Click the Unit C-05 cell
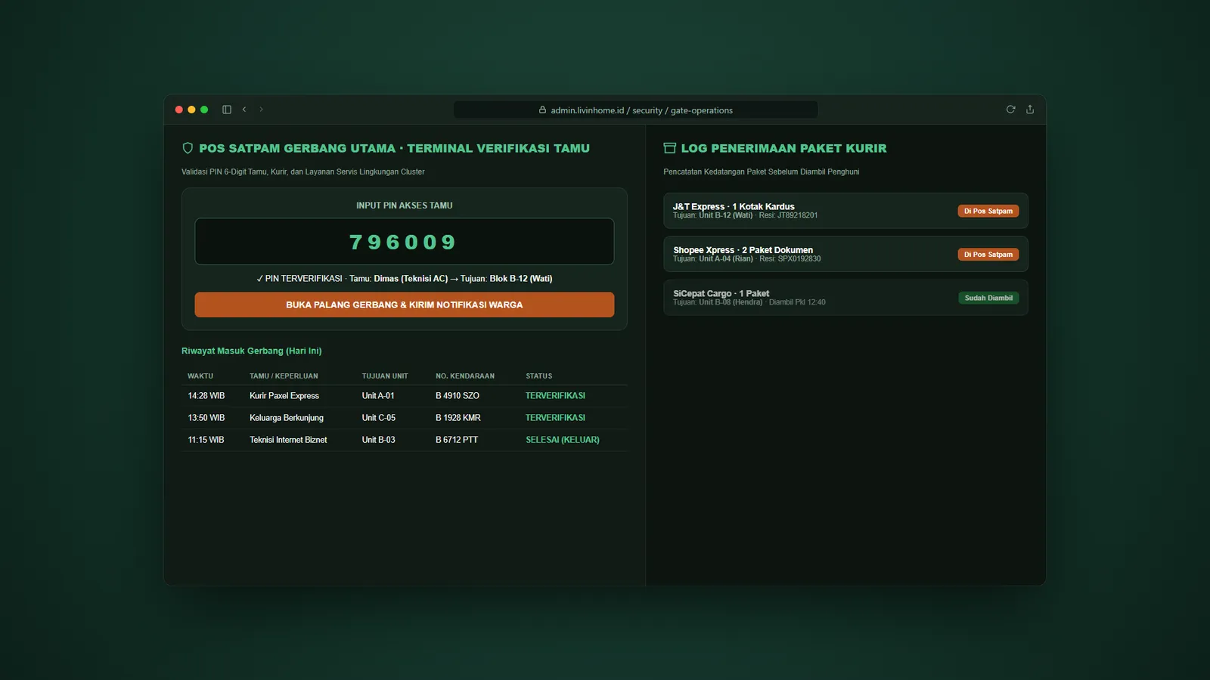Viewport: 1210px width, 680px height. pyautogui.click(x=379, y=418)
